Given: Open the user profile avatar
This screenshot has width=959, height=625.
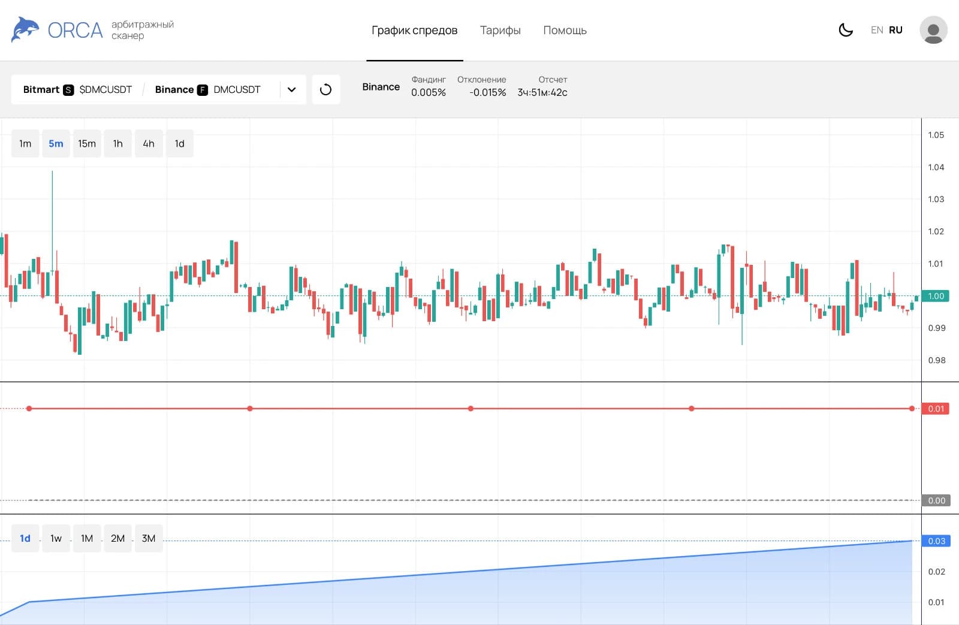Looking at the screenshot, I should click(x=933, y=30).
